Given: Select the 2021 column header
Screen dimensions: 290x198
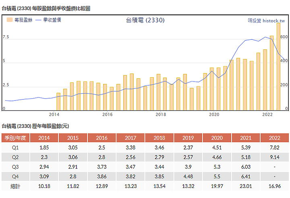Looking at the screenshot, I should pos(246,138).
